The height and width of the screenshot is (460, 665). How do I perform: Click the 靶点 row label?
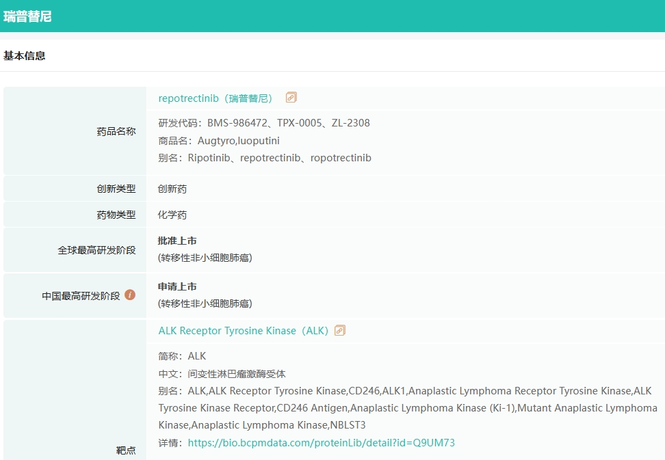point(126,450)
